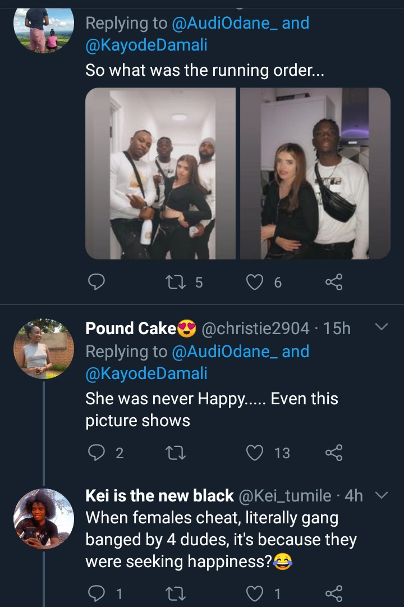The height and width of the screenshot is (607, 404).
Task: View Pound Cake's profile picture
Action: point(44,349)
